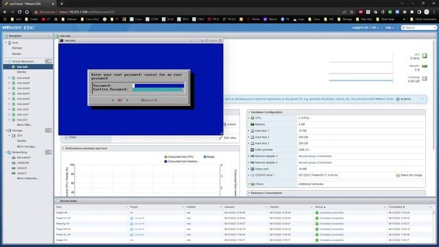Click the Hard disk 1 icon
Screen dimensions: 439x247
click(252, 131)
